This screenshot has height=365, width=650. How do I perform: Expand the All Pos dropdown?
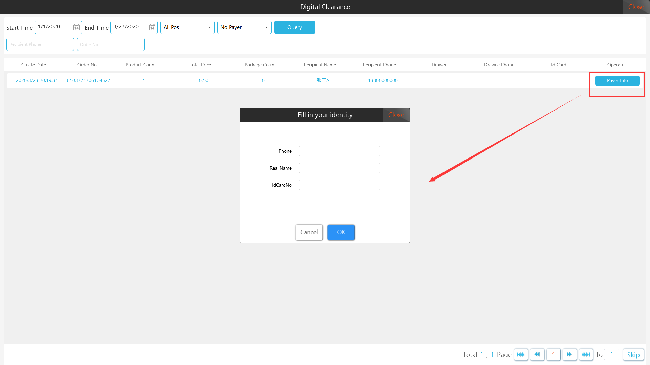click(x=187, y=27)
